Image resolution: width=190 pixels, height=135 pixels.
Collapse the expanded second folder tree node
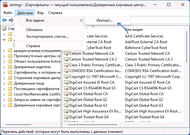4,40
